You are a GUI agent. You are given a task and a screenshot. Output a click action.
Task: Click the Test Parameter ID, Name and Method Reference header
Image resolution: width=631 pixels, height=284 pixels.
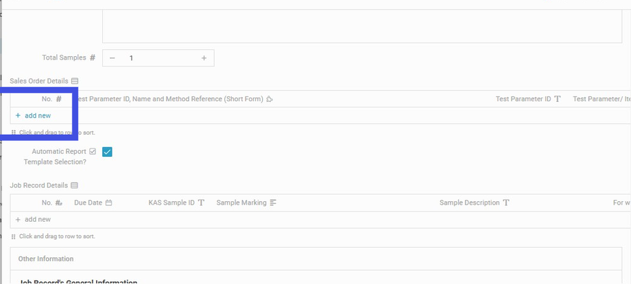tap(169, 99)
